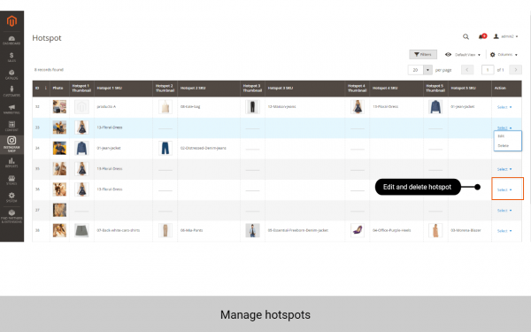531x332 pixels.
Task: Open Dashboard in the sidebar
Action: click(12, 41)
